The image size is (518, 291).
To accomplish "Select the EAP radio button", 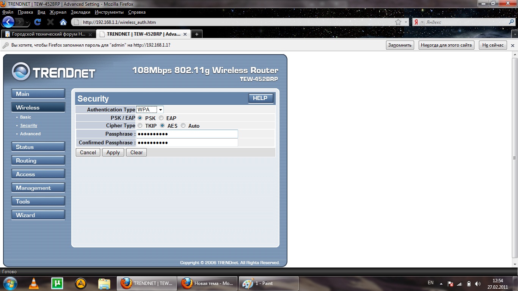I will pos(161,118).
